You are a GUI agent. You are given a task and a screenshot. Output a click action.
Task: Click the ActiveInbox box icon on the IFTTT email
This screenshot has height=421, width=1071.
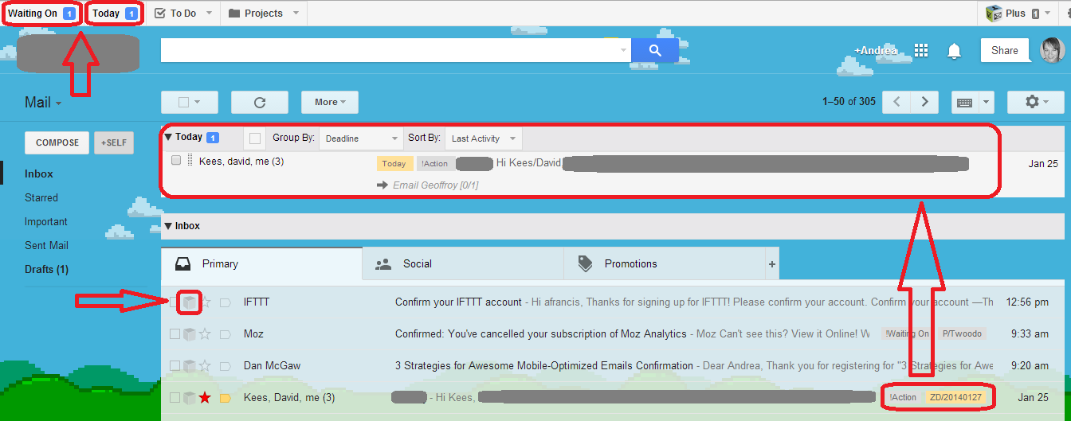(x=190, y=302)
